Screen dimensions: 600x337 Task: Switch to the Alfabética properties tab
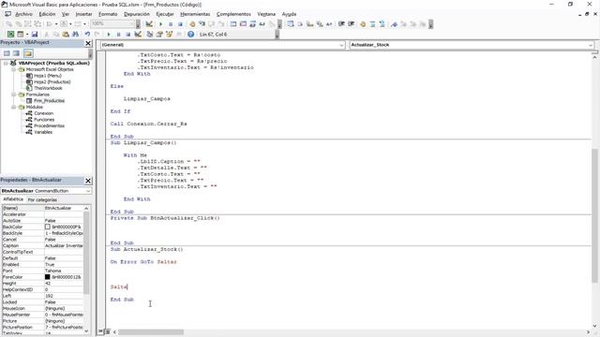pyautogui.click(x=13, y=199)
